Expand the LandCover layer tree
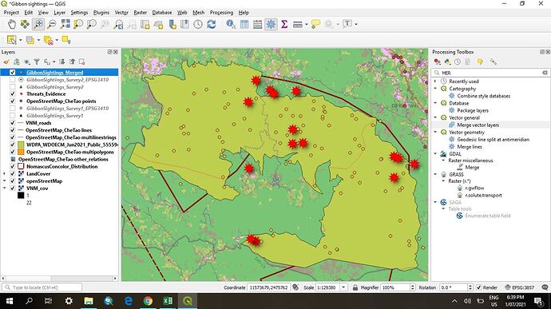 tap(4, 173)
